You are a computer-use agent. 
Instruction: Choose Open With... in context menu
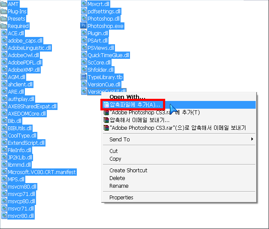point(179,97)
